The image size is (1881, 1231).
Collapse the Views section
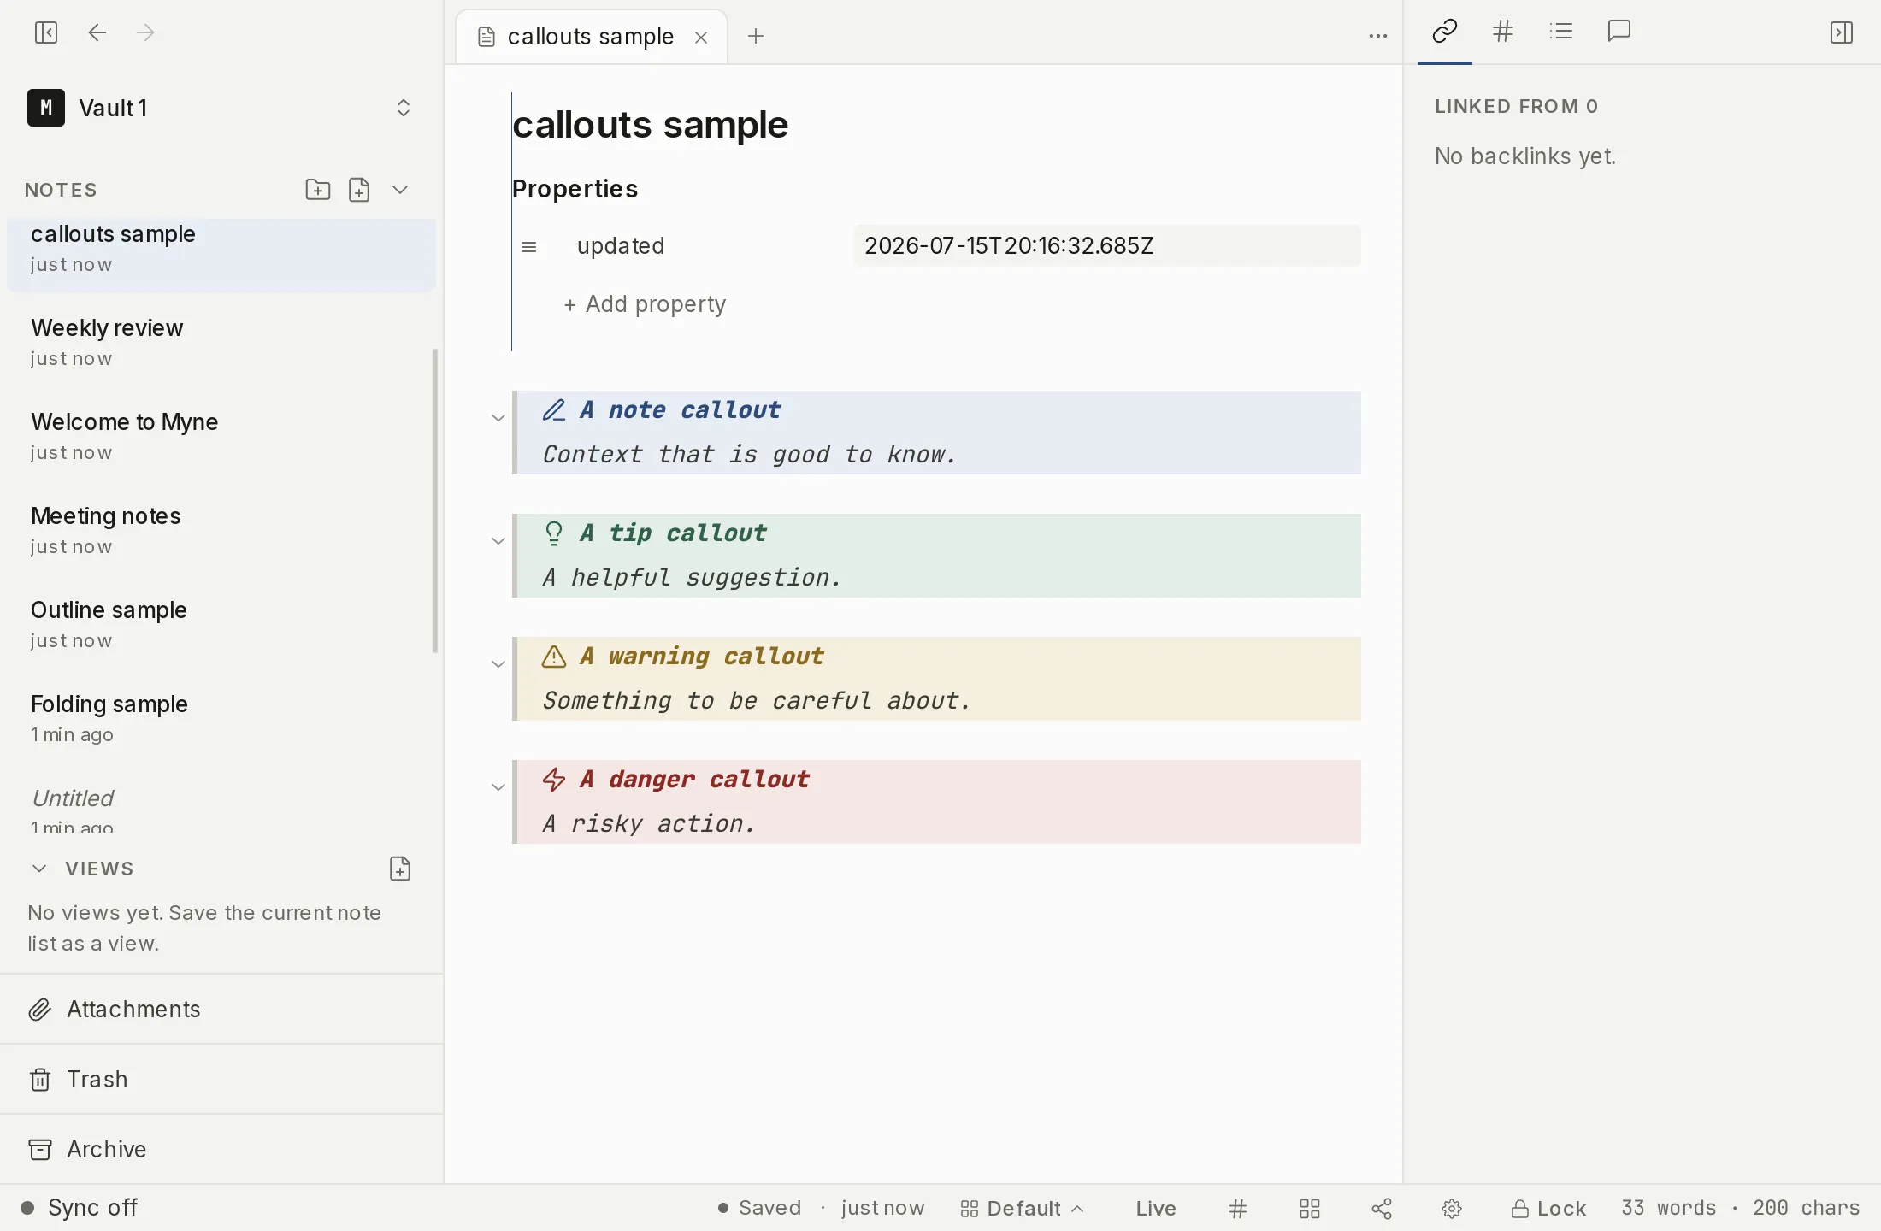click(x=39, y=869)
